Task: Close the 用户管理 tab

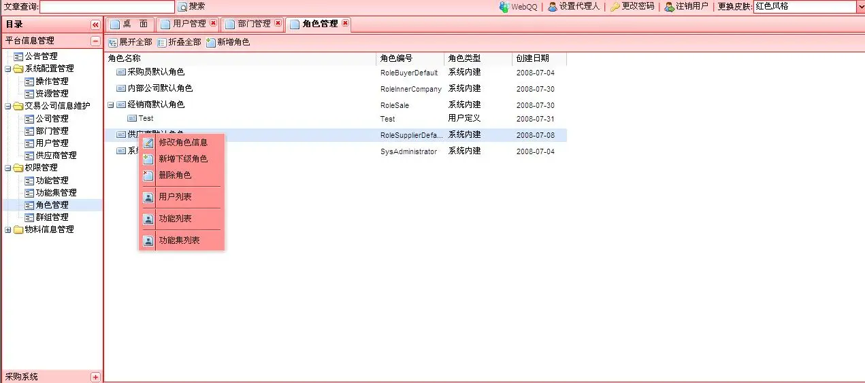Action: [x=213, y=23]
